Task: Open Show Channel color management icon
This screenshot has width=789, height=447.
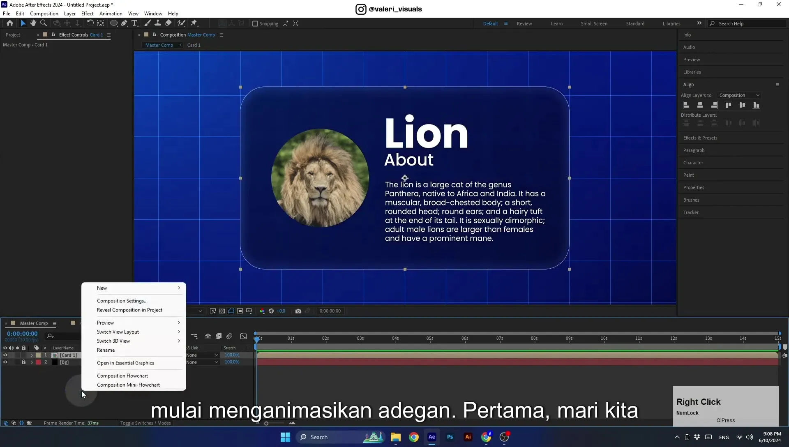Action: [x=262, y=311]
